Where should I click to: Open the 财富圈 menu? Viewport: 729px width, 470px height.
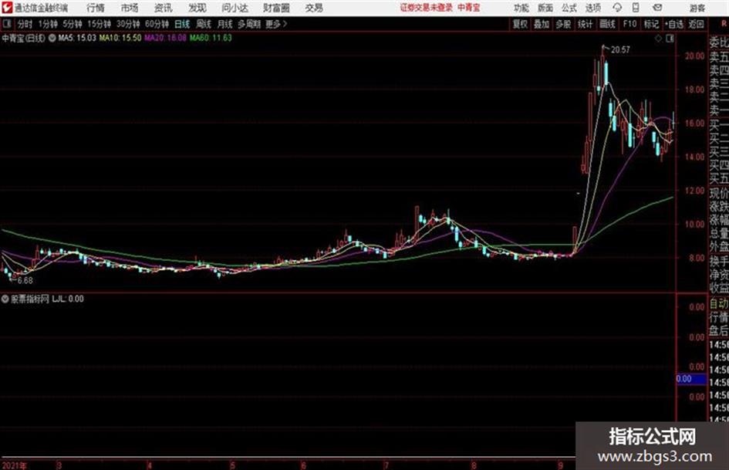click(x=276, y=8)
